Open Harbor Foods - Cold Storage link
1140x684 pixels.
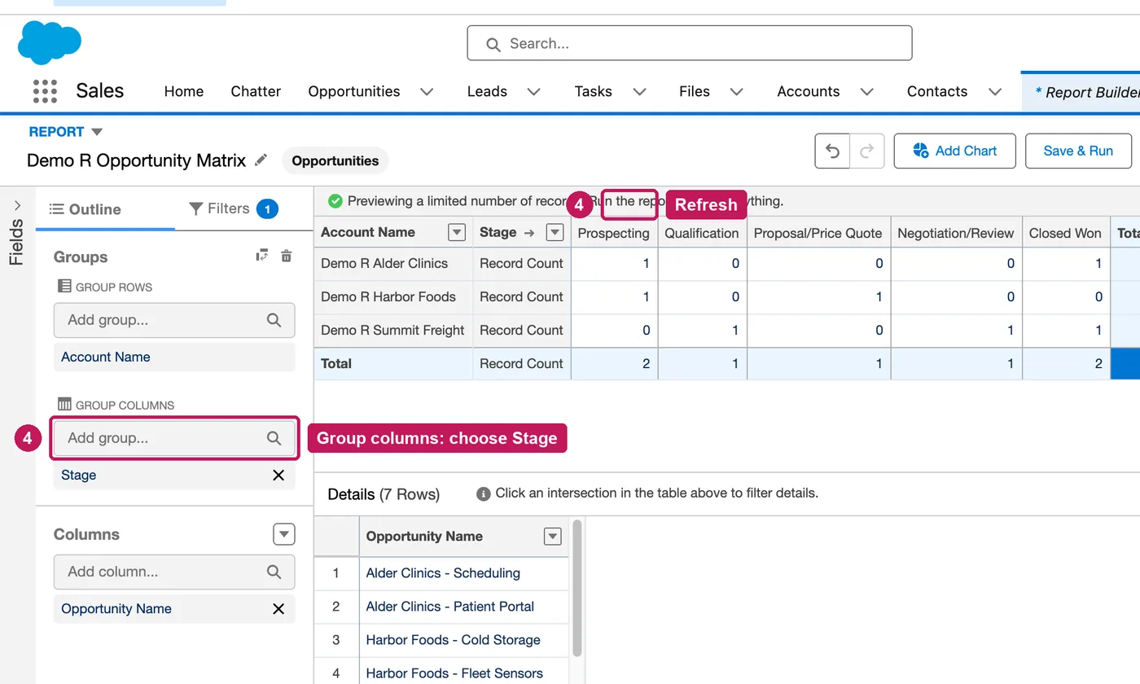tap(454, 640)
